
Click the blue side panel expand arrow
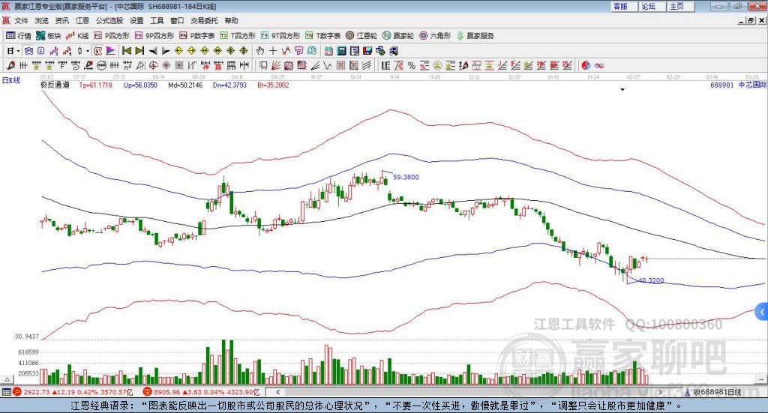762,312
